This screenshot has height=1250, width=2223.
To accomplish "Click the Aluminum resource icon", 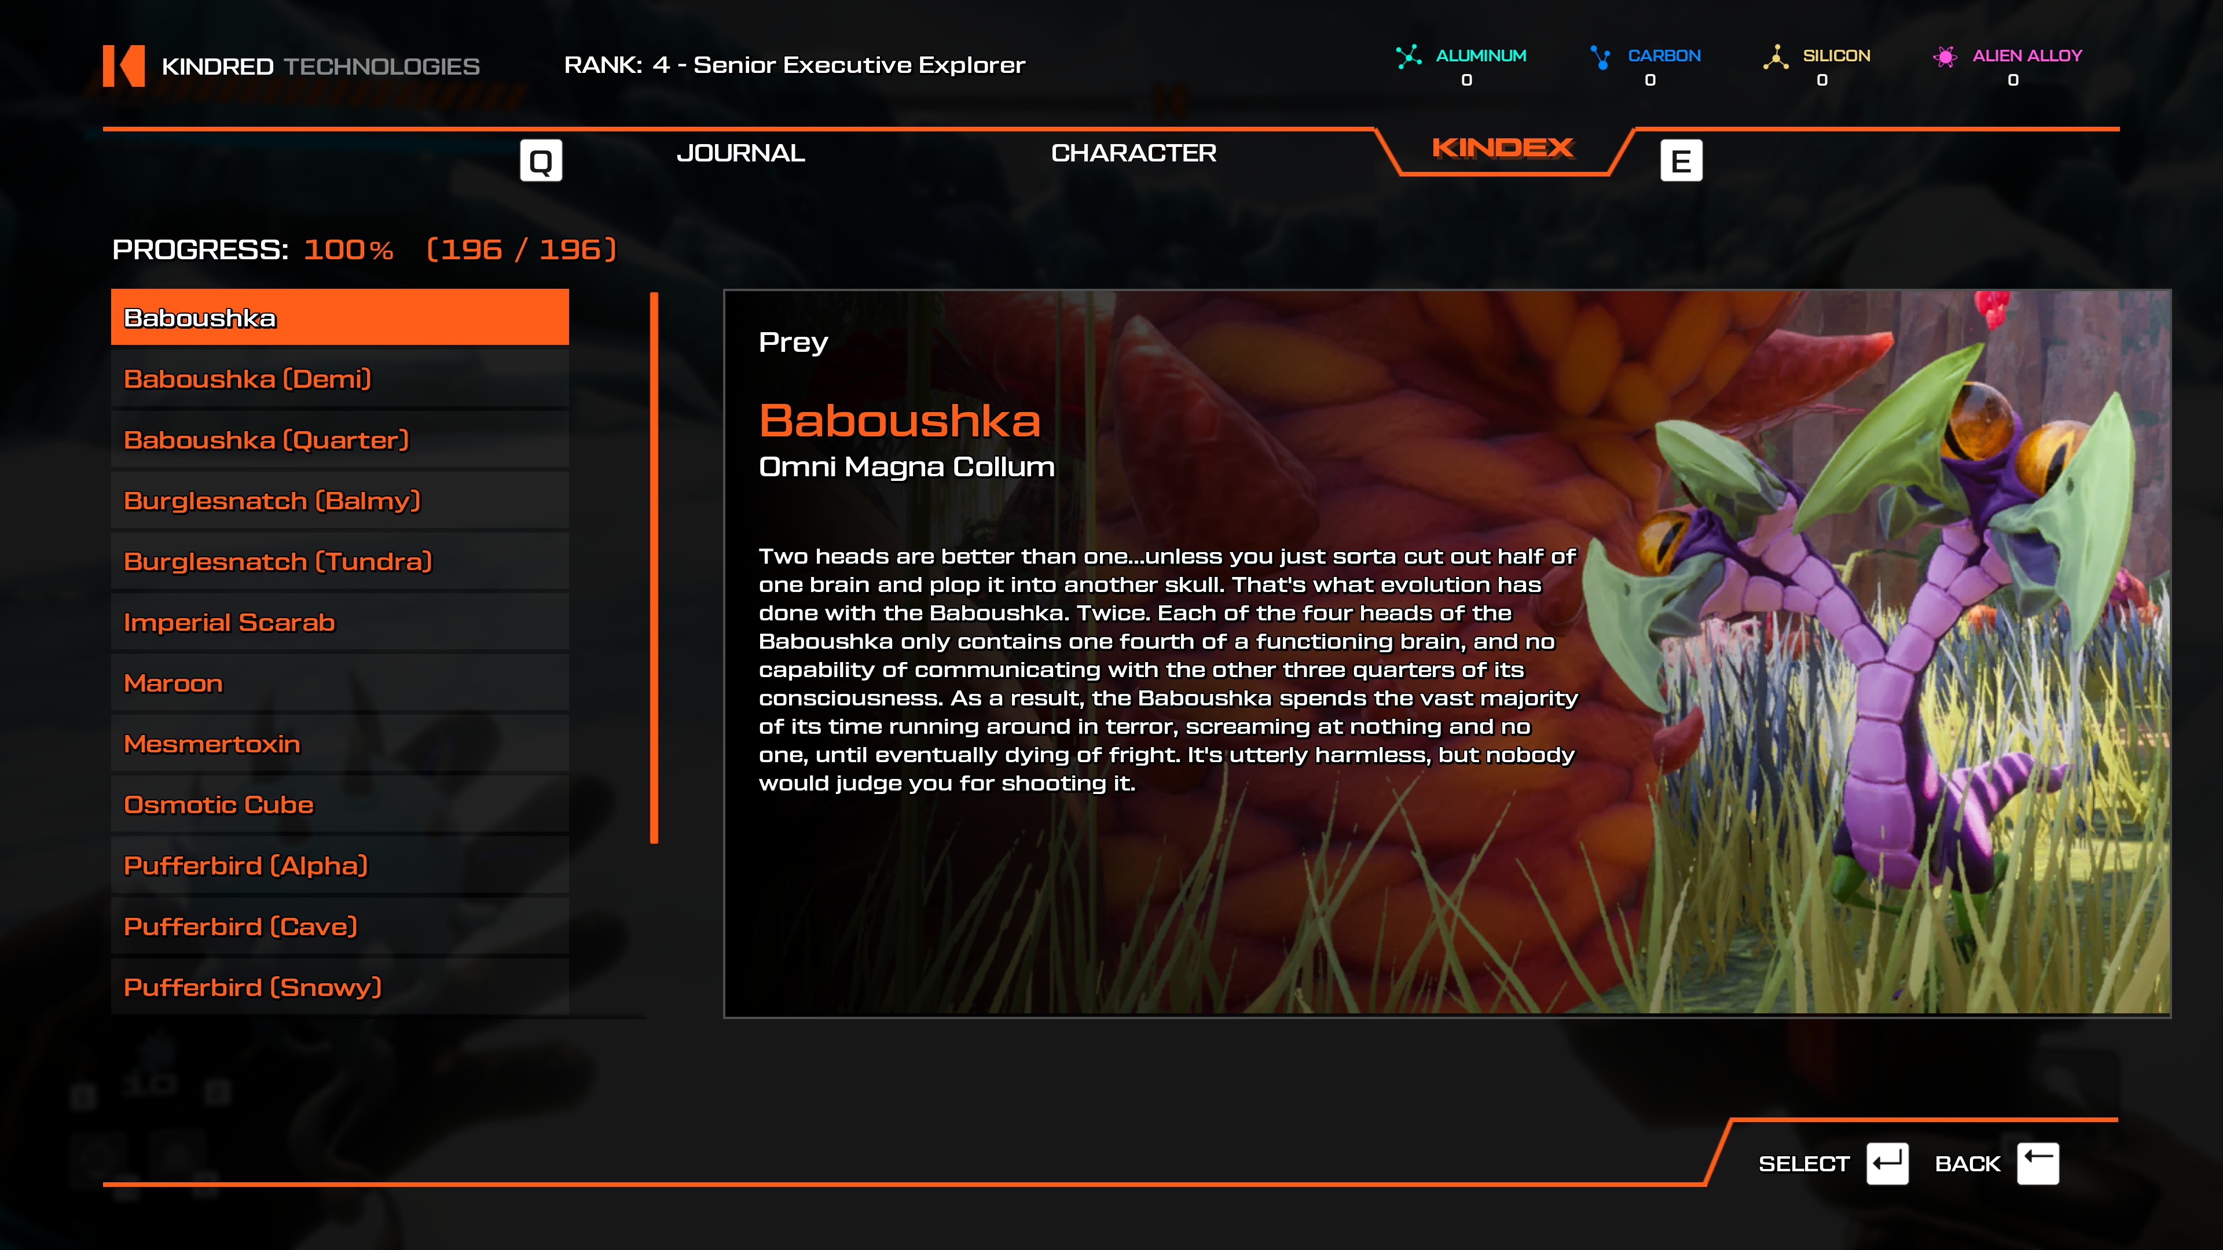I will [1408, 57].
